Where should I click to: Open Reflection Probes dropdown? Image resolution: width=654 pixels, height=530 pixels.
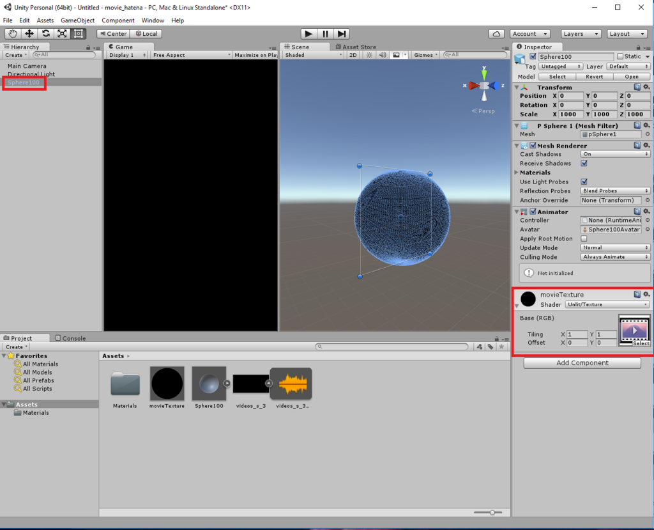tap(615, 191)
